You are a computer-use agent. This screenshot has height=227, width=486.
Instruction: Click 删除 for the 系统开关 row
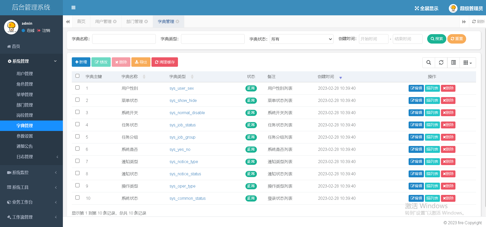tap(448, 113)
